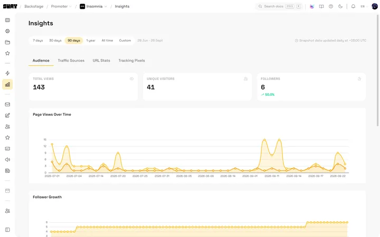Select the Custom date range
380x237 pixels.
[x=125, y=41]
